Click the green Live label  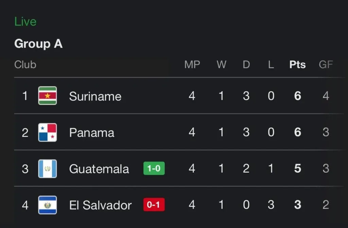click(25, 22)
